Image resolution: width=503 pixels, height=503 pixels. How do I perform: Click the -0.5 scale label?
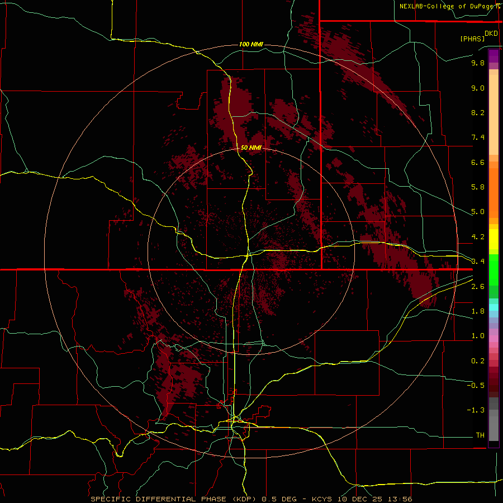tap(476, 386)
